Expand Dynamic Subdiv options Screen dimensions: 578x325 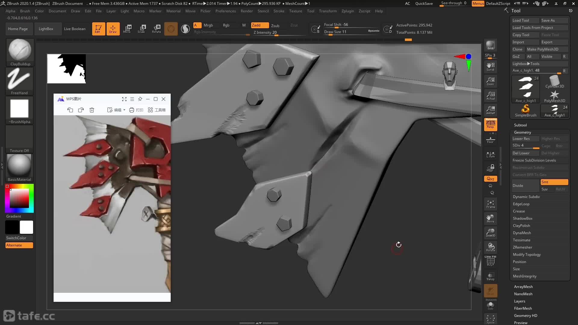[526, 197]
